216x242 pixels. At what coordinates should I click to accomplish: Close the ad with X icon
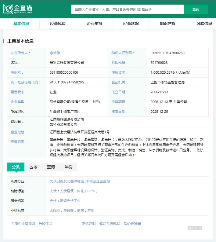point(200,228)
